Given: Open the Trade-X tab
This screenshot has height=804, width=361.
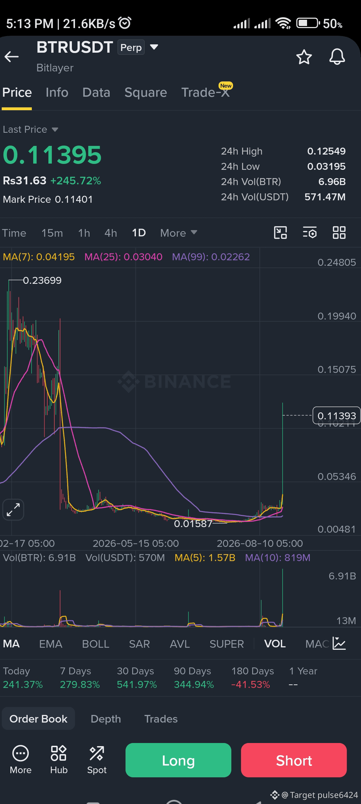Looking at the screenshot, I should 205,93.
